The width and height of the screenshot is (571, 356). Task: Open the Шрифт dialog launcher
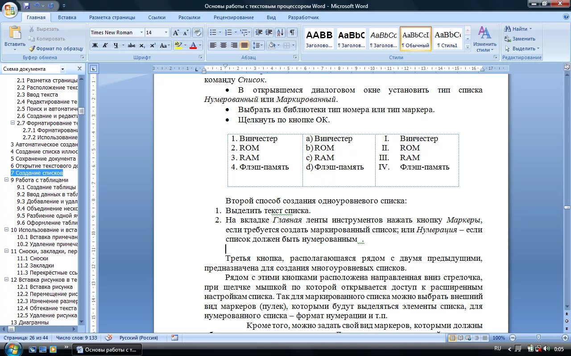coord(201,57)
